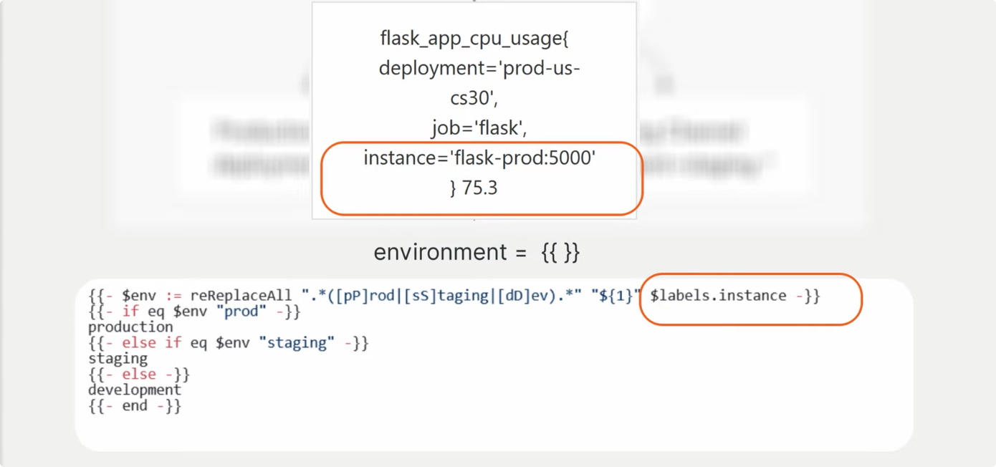Click the production output line
The image size is (996, 467).
pyautogui.click(x=130, y=327)
